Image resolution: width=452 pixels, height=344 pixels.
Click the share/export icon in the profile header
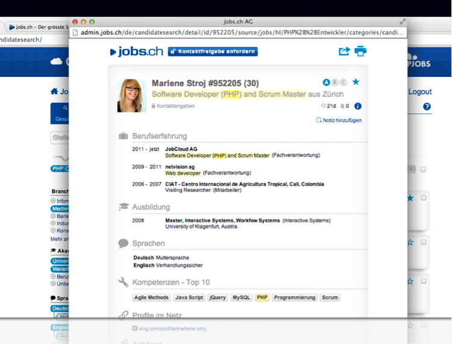[x=344, y=51]
